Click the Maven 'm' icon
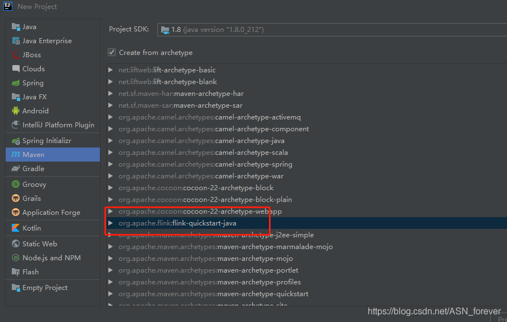The height and width of the screenshot is (322, 507). click(16, 155)
